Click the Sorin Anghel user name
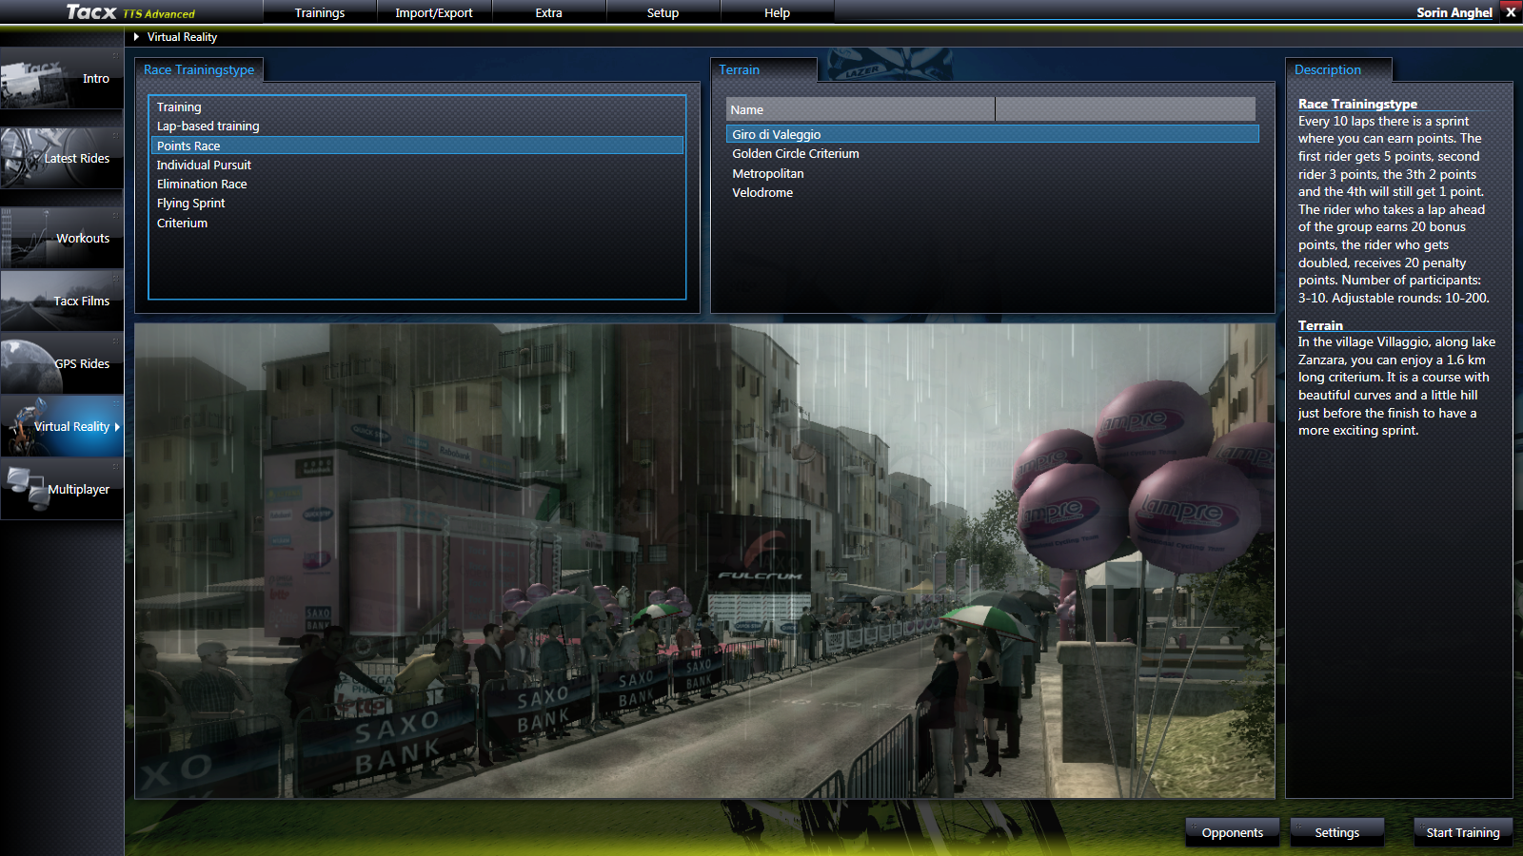 coord(1454,12)
